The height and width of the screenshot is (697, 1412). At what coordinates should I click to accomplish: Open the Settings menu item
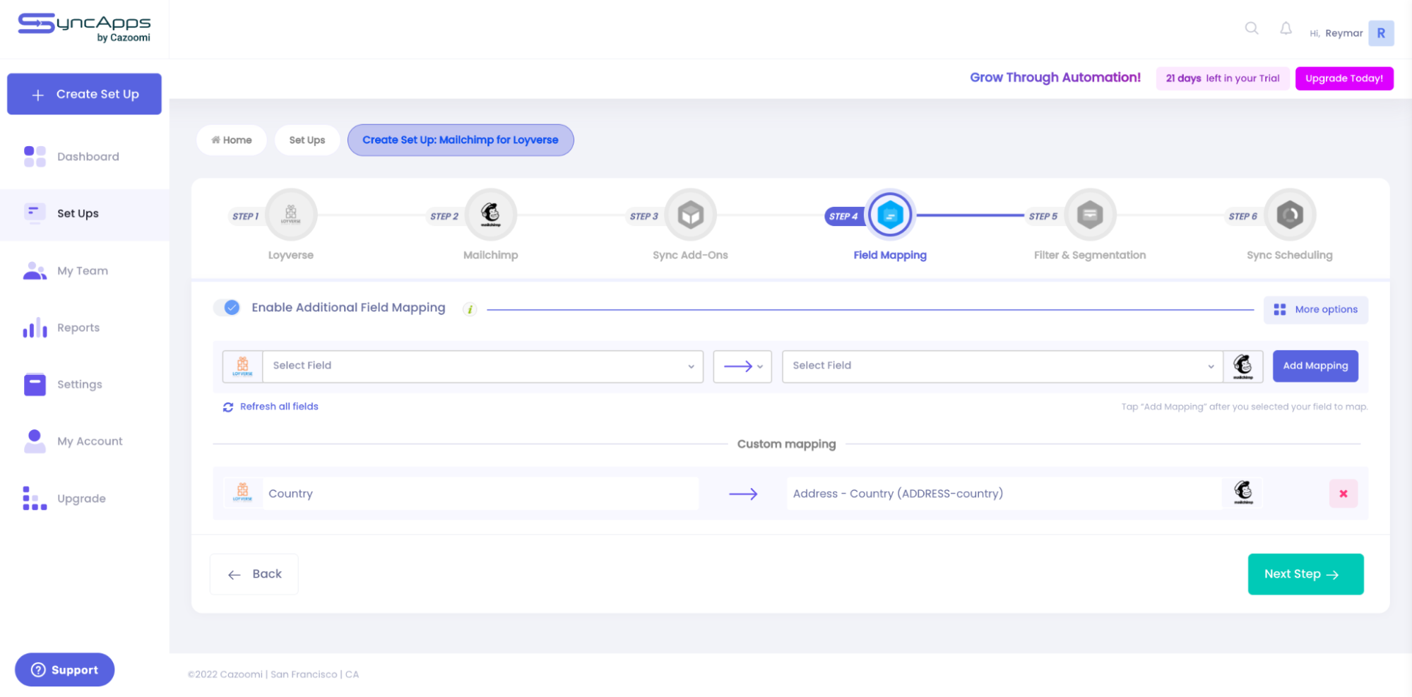pyautogui.click(x=85, y=384)
